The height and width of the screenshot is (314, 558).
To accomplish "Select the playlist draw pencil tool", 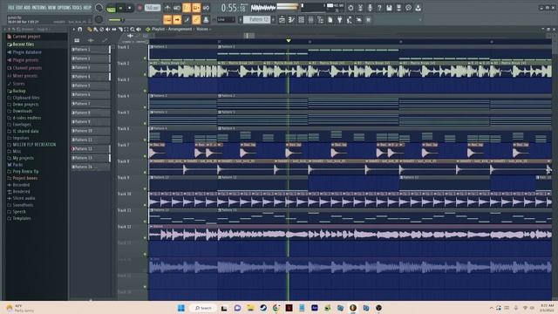I will pos(89,29).
